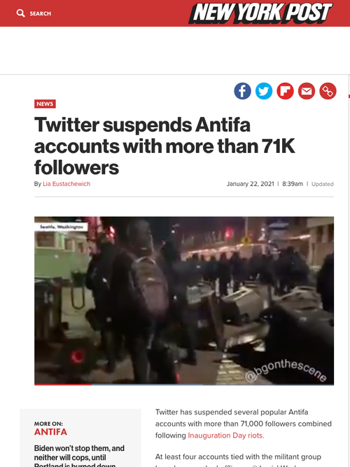
Task: Open author Lia Eustachewich's page
Action: click(x=66, y=184)
